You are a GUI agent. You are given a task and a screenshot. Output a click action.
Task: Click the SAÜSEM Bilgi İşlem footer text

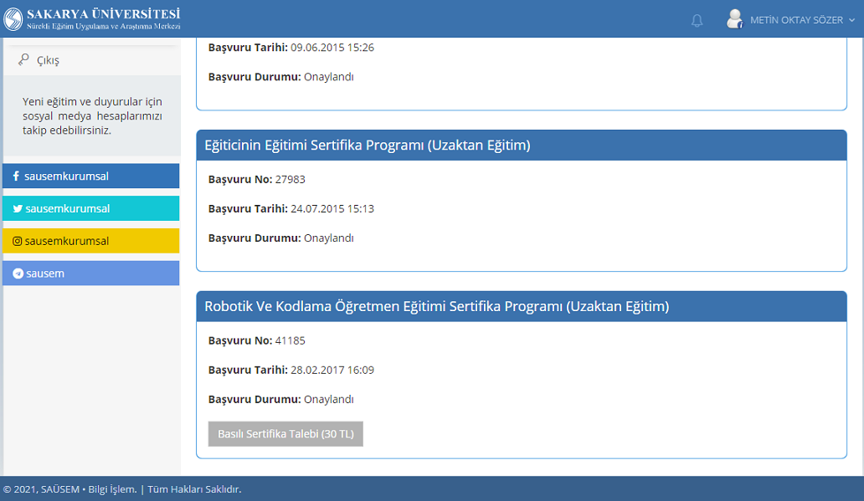[122, 489]
